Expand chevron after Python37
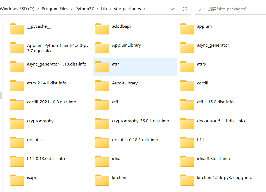 tap(97, 9)
